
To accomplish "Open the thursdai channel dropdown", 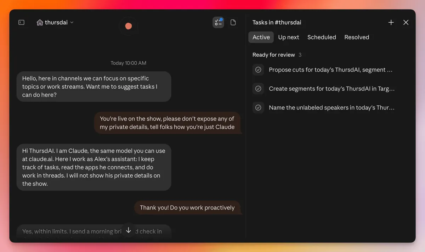I will [x=55, y=22].
